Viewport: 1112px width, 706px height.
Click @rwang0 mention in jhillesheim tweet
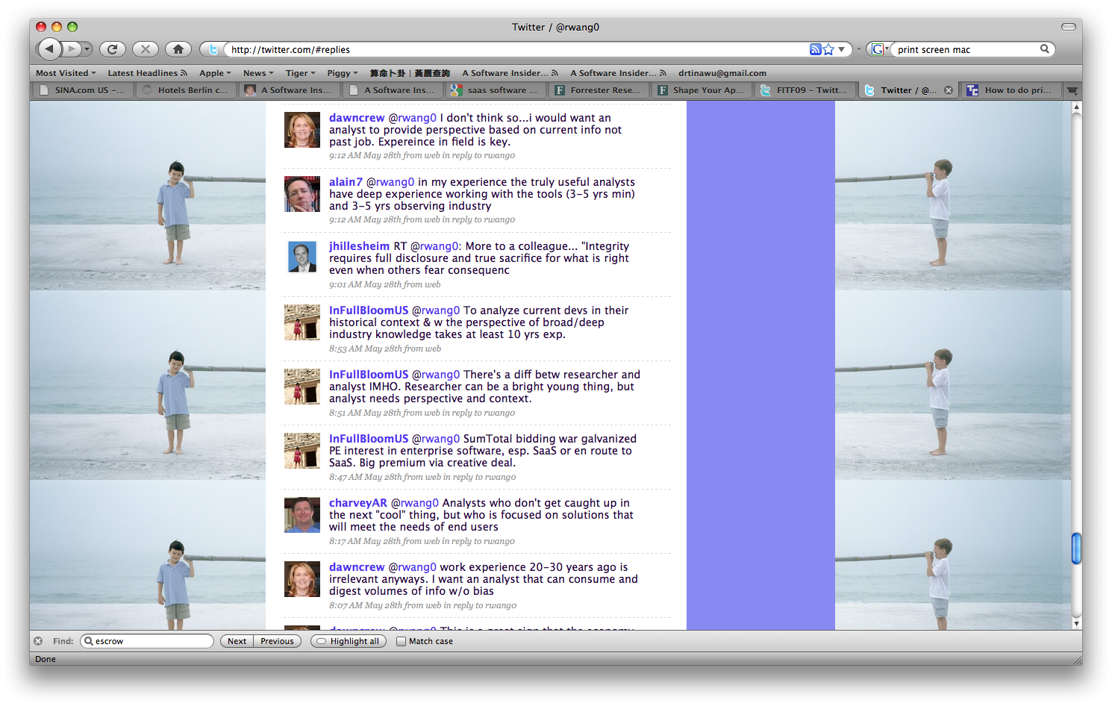[435, 246]
